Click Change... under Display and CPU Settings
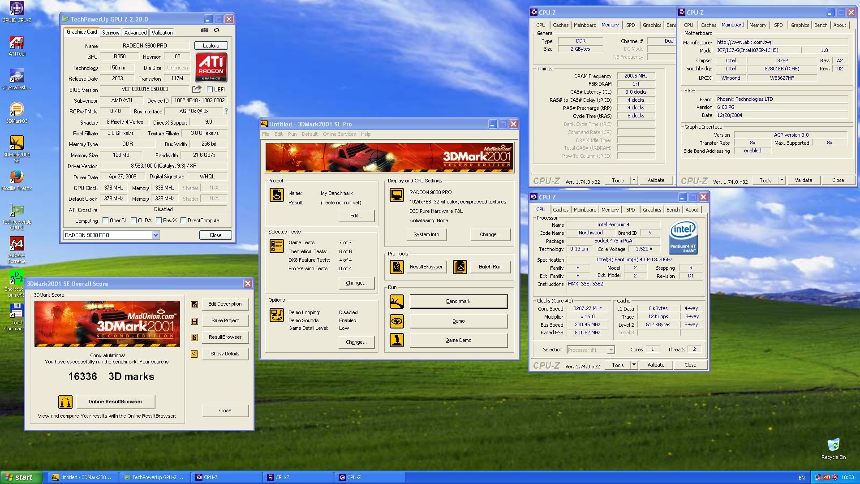Viewport: 860px width, 484px height. (x=490, y=234)
